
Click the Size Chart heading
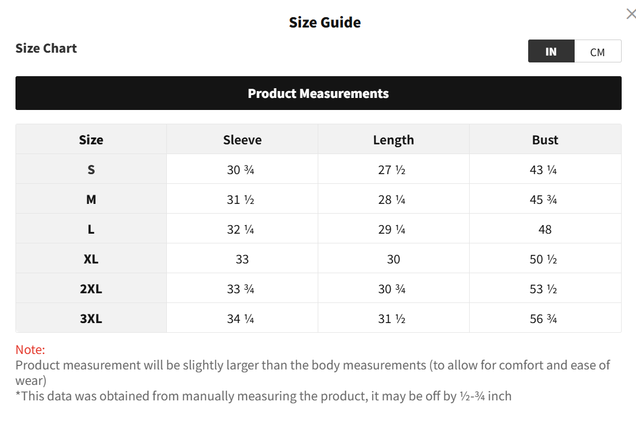[x=46, y=48]
